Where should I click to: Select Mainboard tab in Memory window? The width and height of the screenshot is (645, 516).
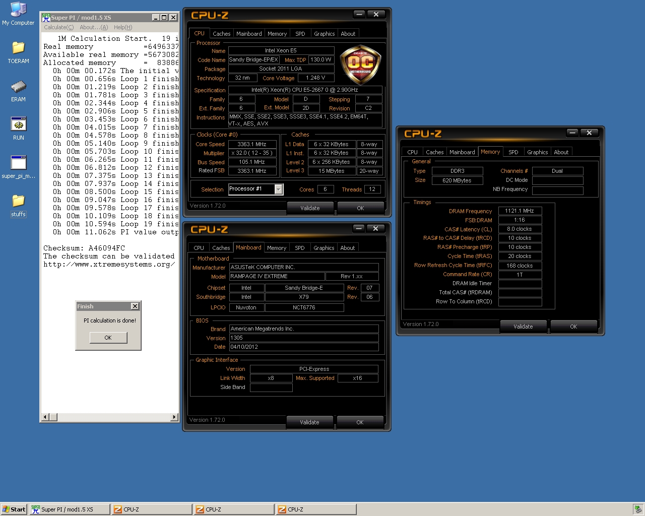pyautogui.click(x=462, y=152)
